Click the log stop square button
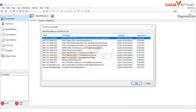The width and height of the screenshot is (196, 112). [20, 11]
